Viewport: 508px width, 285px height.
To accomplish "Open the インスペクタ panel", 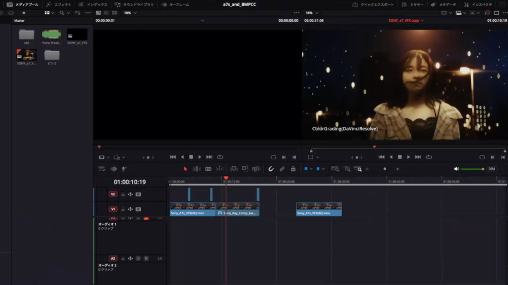I will coord(478,5).
